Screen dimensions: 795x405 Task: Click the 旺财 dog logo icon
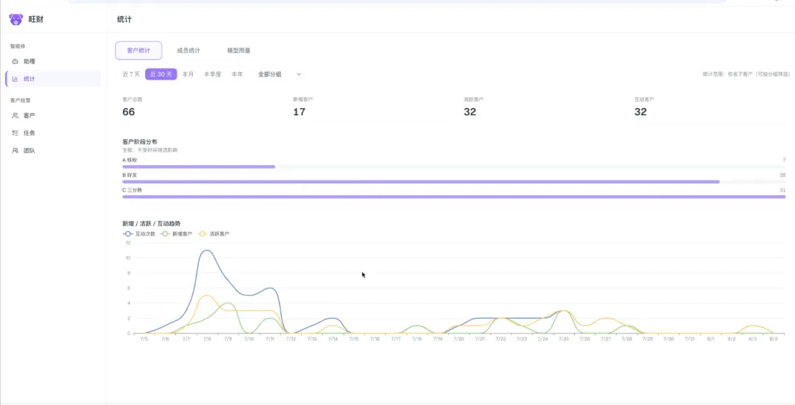coord(15,19)
